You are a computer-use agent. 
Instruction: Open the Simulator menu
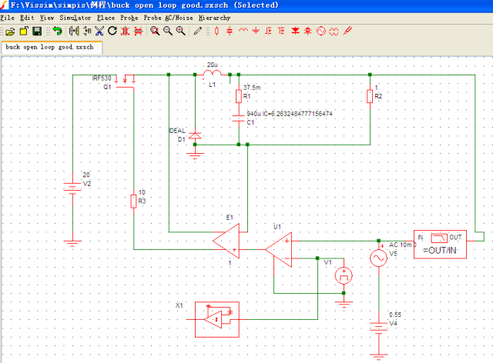(x=75, y=18)
